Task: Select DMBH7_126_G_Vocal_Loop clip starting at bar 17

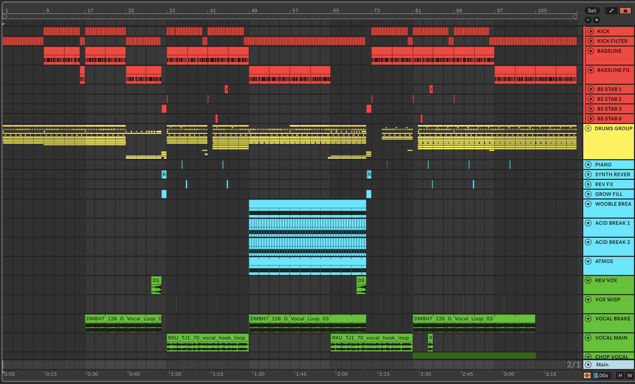Action: [123, 323]
